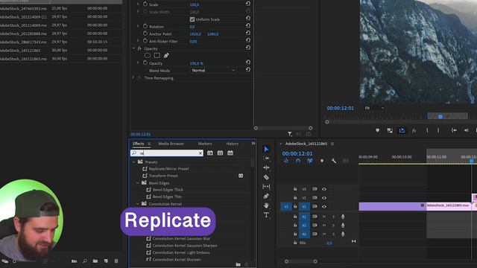The height and width of the screenshot is (268, 477).
Task: Collapse the Presets folder
Action: pos(134,162)
